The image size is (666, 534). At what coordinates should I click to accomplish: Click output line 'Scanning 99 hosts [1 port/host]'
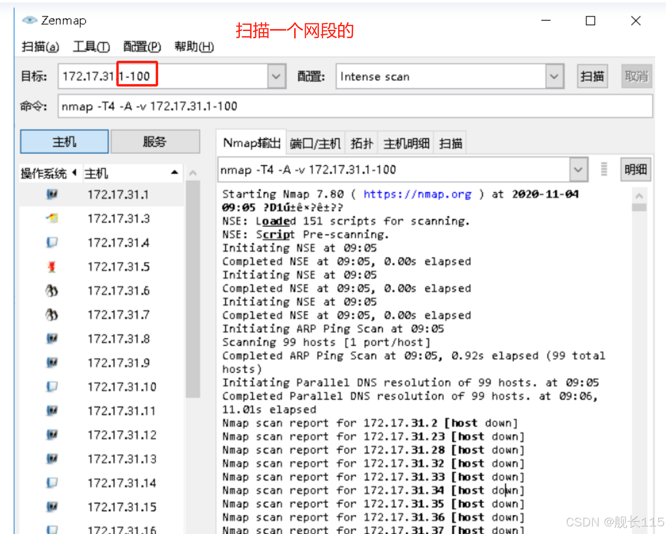(x=326, y=342)
